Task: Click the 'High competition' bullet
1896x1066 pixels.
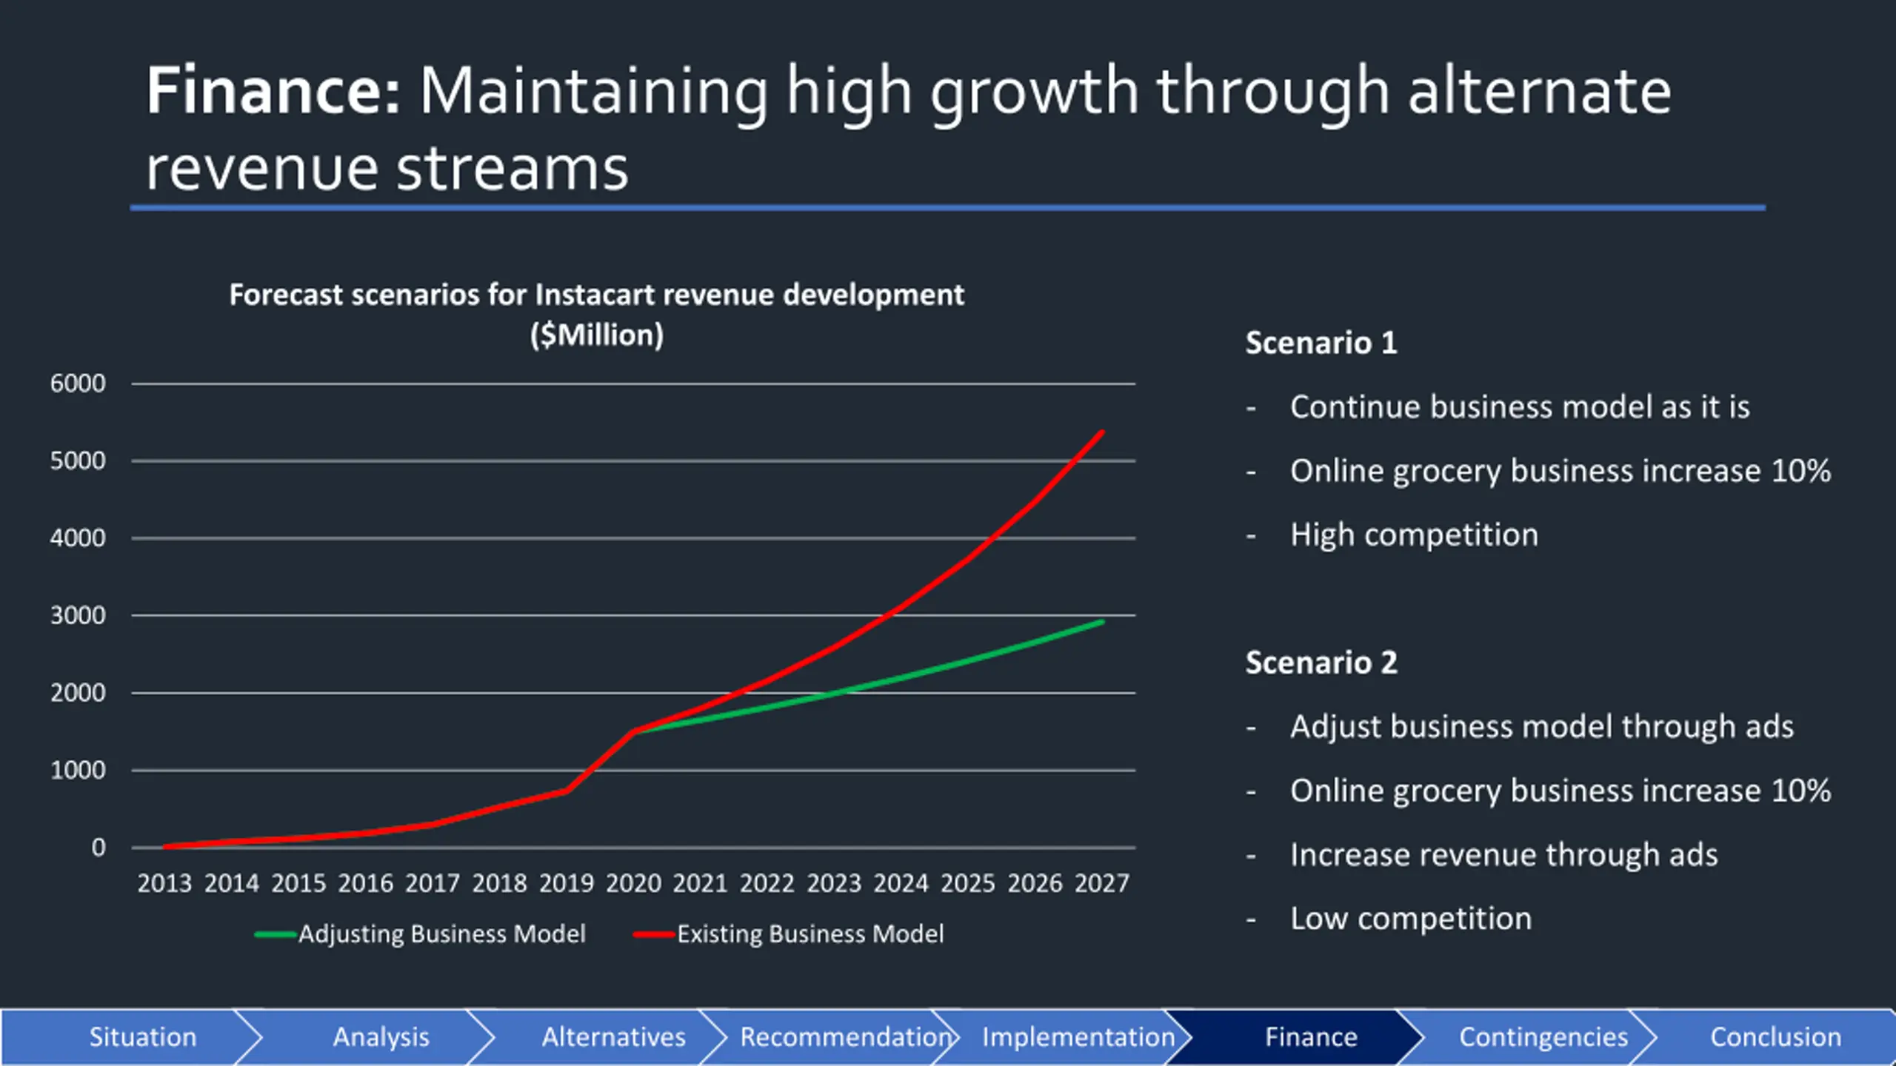Action: click(x=1414, y=535)
